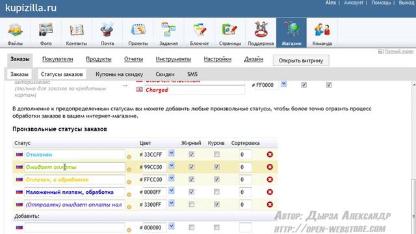The image size is (416, 234).
Task: Click the Charged status text field
Action: coord(194,90)
